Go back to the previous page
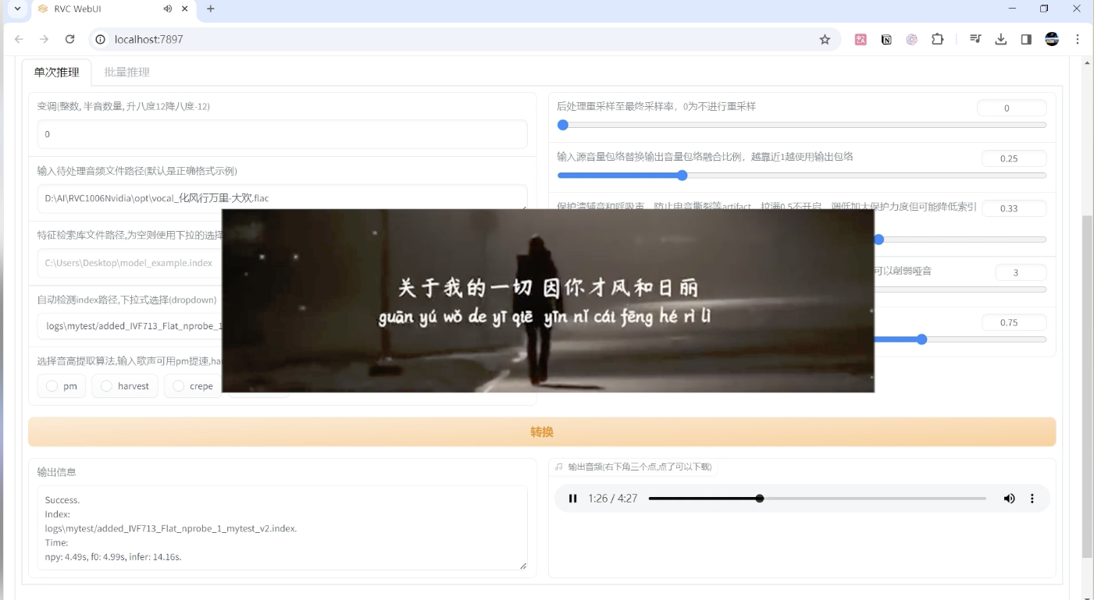1094x600 pixels. click(x=19, y=40)
